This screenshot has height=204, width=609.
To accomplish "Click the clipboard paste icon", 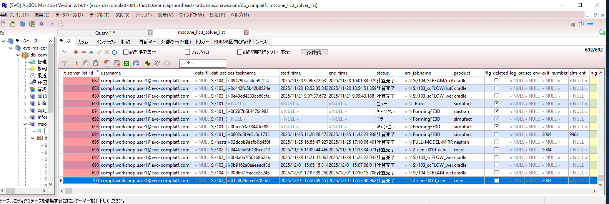I will [96, 63].
